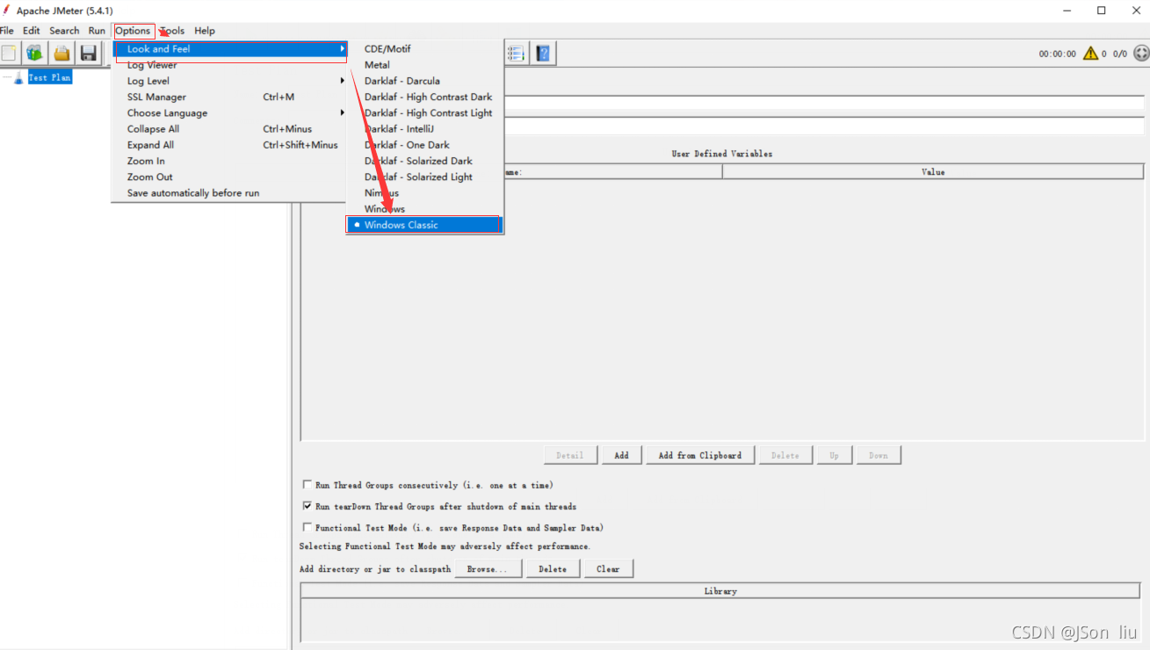Open the Run menu

[x=97, y=31]
